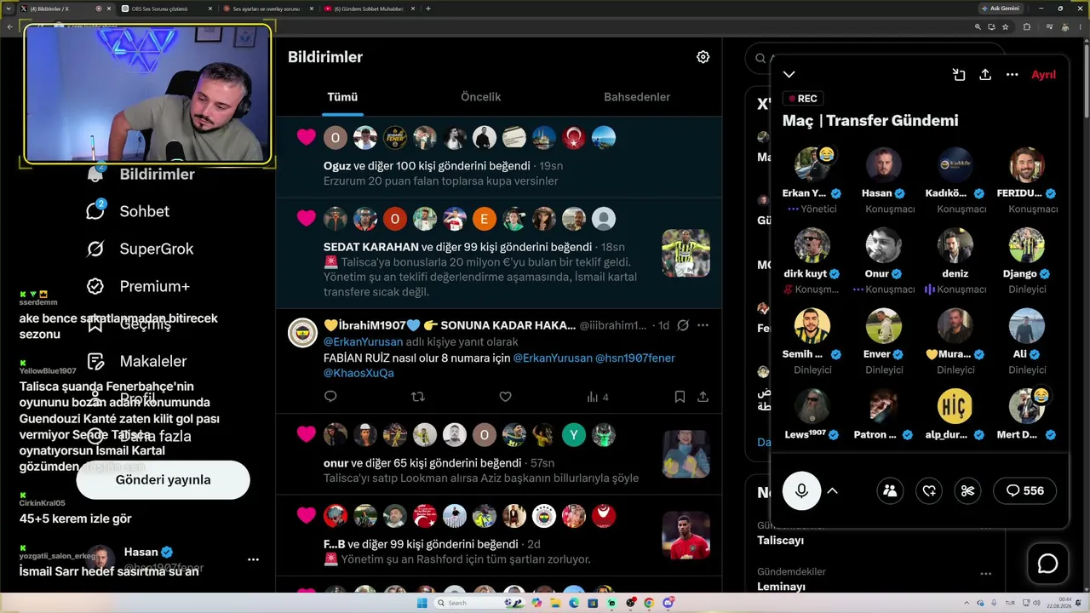Bookmark the FABİAN RUİZ post
The height and width of the screenshot is (613, 1090).
click(680, 397)
